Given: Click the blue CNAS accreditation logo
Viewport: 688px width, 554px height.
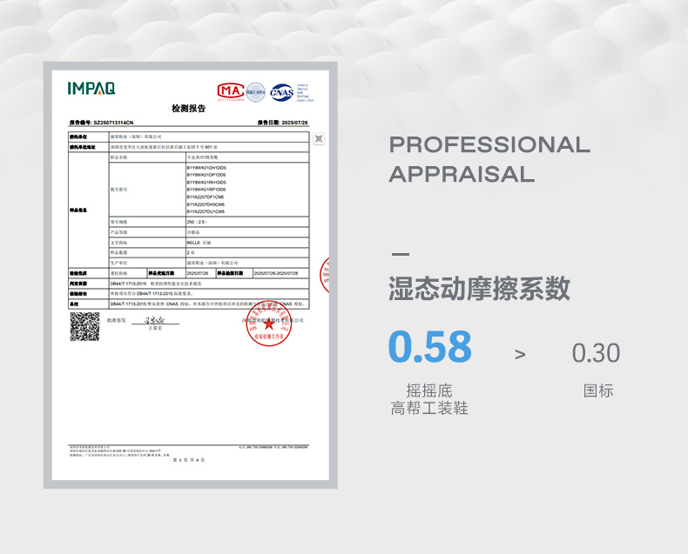Looking at the screenshot, I should click(281, 91).
